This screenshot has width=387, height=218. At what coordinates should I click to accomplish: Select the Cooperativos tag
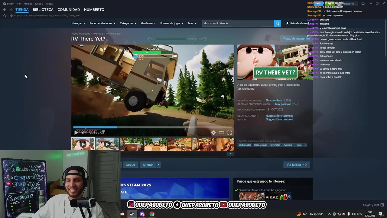[261, 145]
